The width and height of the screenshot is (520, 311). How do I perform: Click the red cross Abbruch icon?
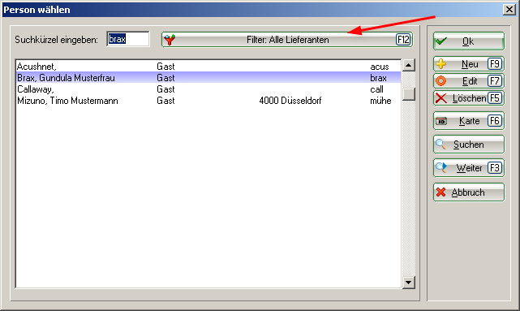441,192
